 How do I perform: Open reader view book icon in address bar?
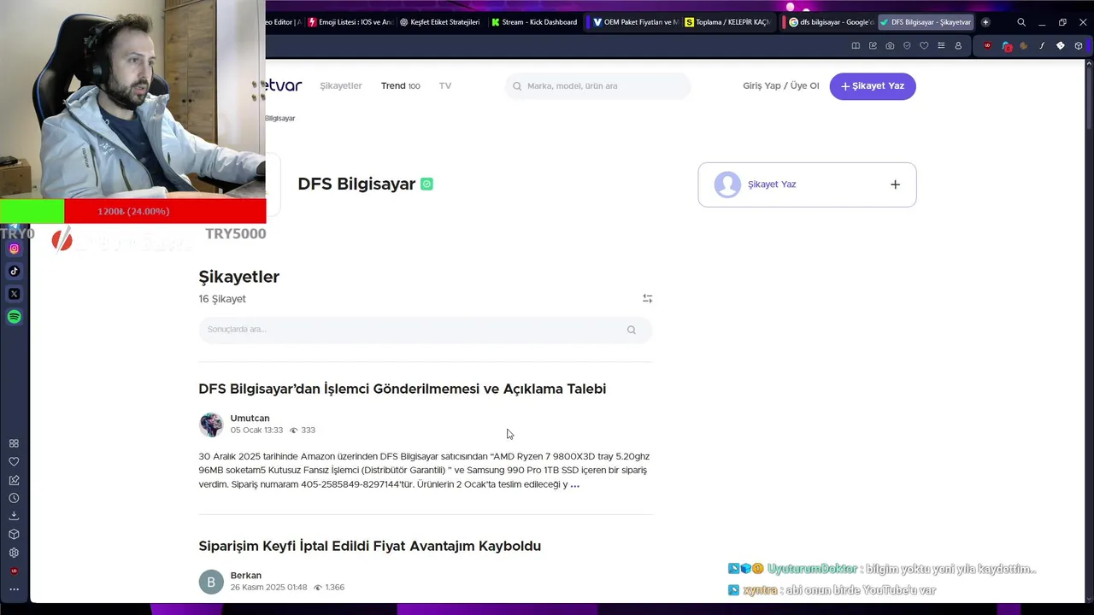click(856, 45)
